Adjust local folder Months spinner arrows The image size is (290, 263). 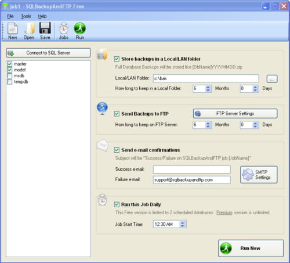[x=208, y=89]
